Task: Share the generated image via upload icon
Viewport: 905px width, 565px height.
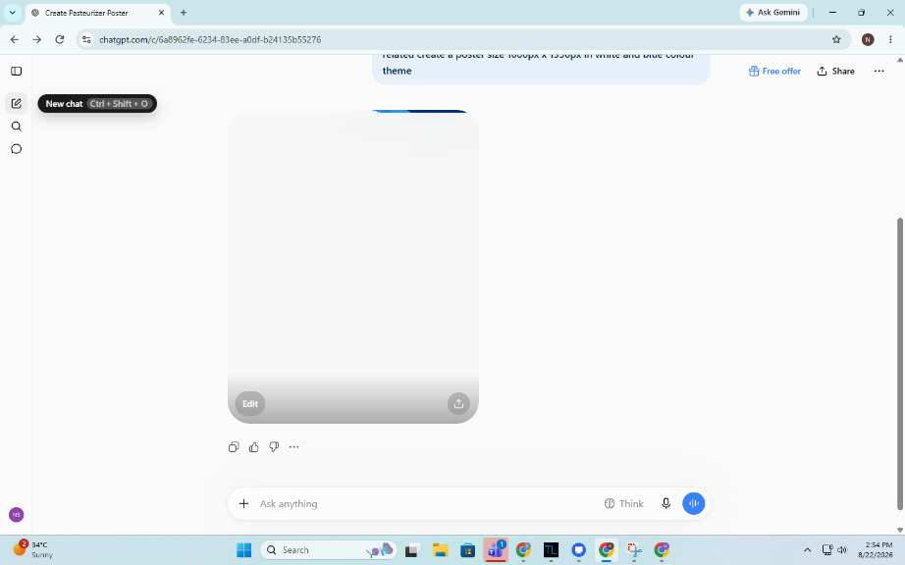Action: pos(458,403)
